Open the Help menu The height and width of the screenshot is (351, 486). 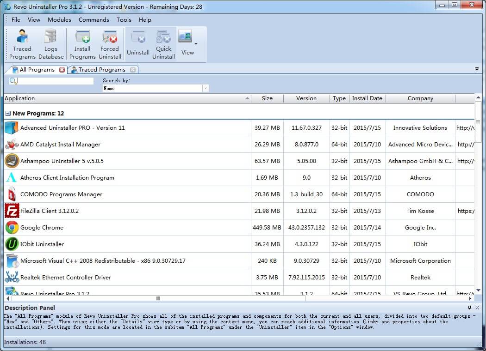[145, 20]
